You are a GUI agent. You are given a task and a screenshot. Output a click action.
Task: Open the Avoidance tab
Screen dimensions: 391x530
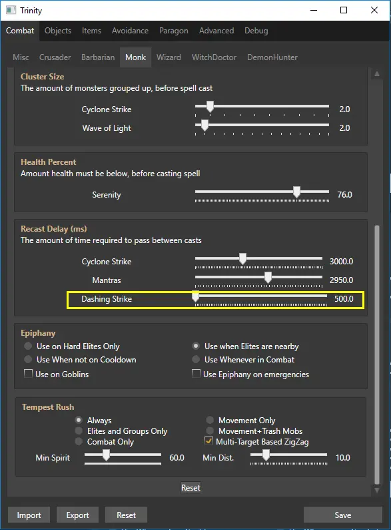(130, 31)
